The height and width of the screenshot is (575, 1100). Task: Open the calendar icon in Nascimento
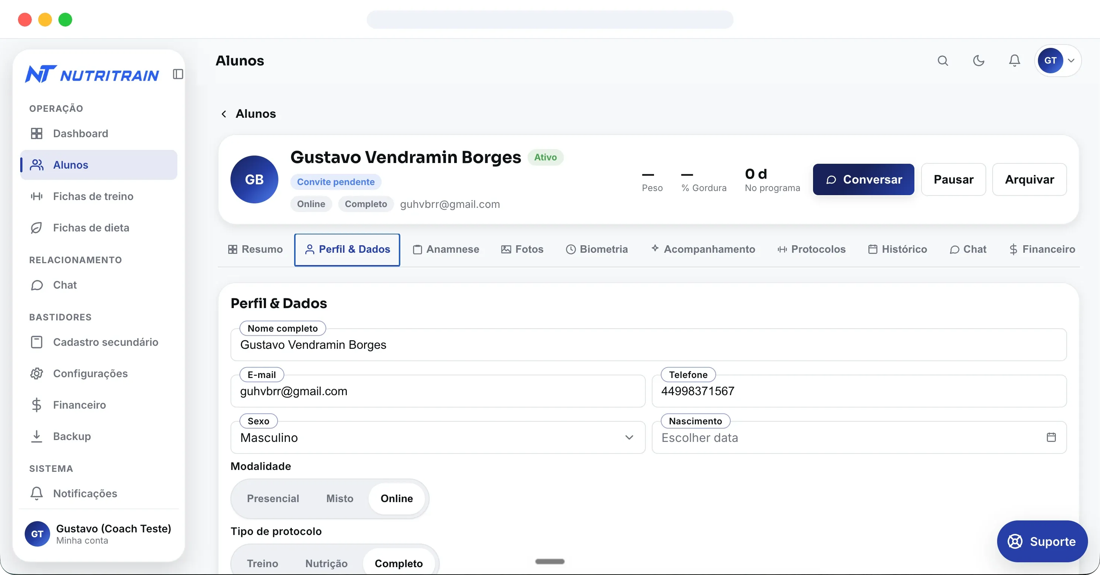point(1051,437)
